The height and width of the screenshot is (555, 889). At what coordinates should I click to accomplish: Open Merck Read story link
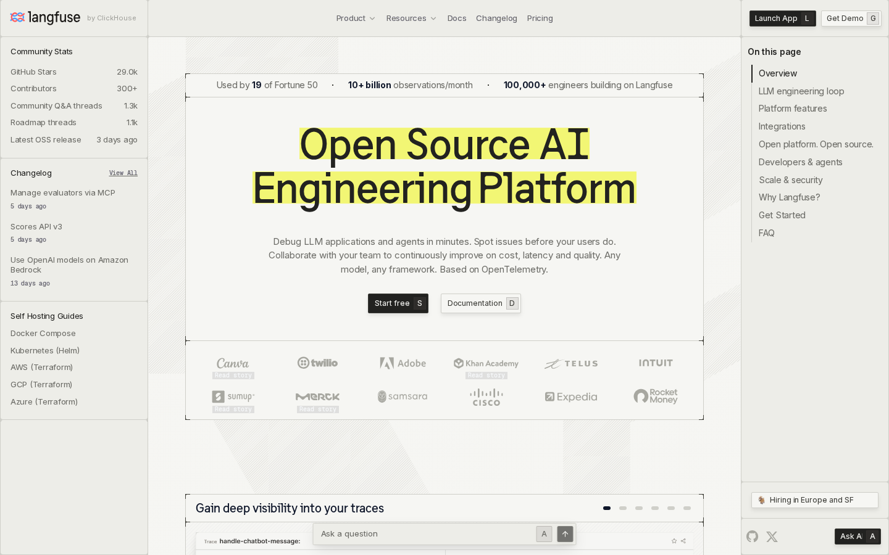[x=318, y=409]
